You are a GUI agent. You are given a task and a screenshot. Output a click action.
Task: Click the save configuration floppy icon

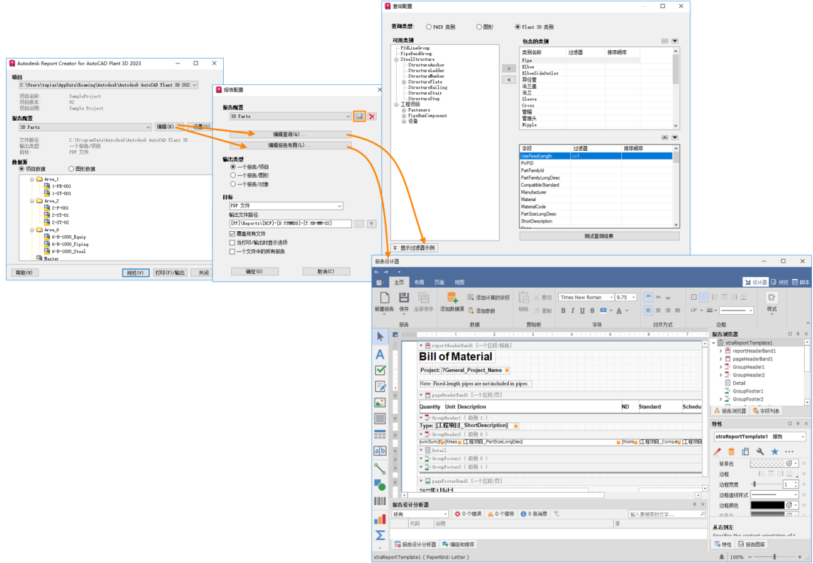tap(359, 116)
